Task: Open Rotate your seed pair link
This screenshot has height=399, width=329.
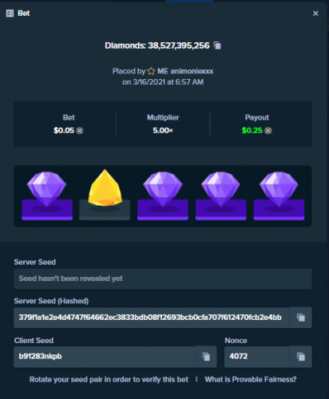Action: [x=109, y=380]
